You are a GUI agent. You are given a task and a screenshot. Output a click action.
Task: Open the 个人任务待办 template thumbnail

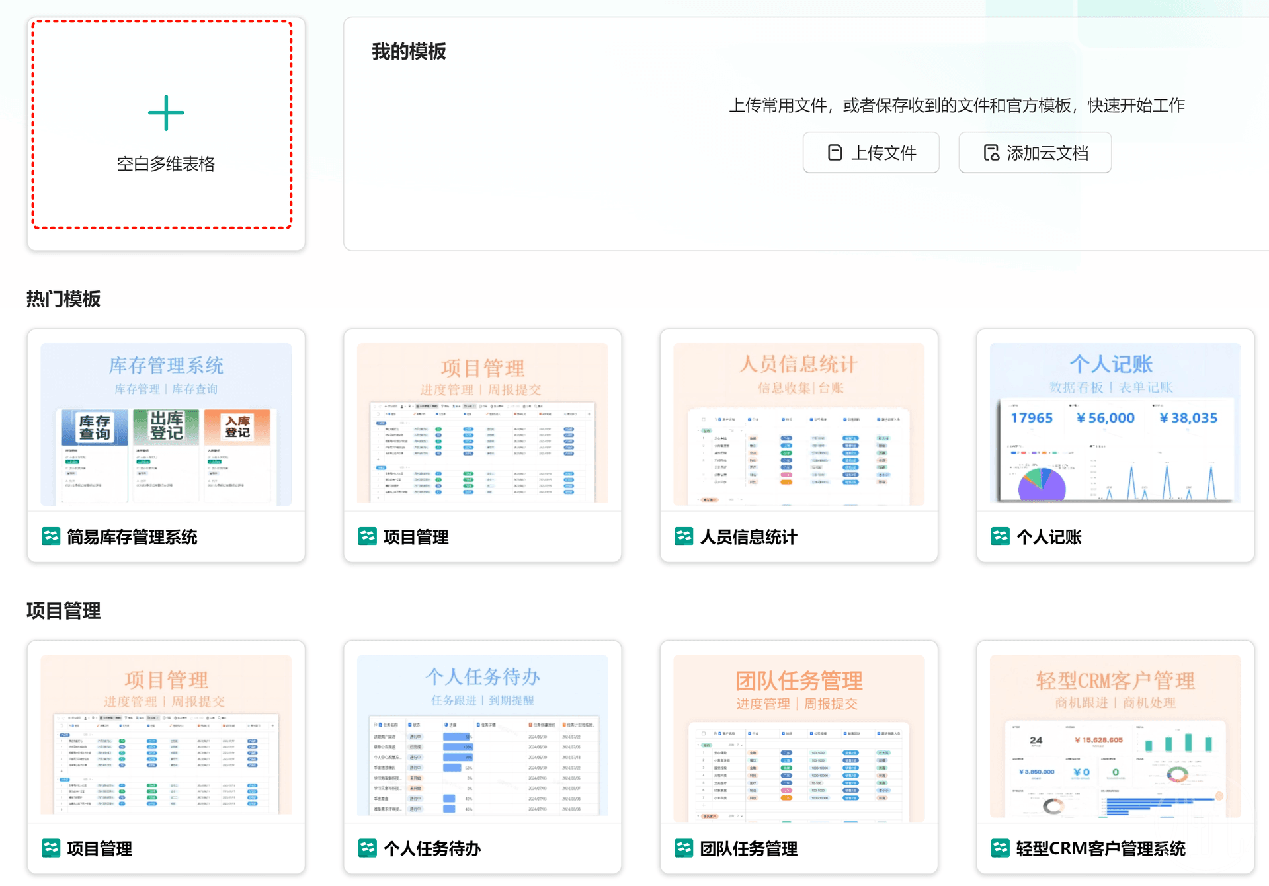tap(482, 735)
